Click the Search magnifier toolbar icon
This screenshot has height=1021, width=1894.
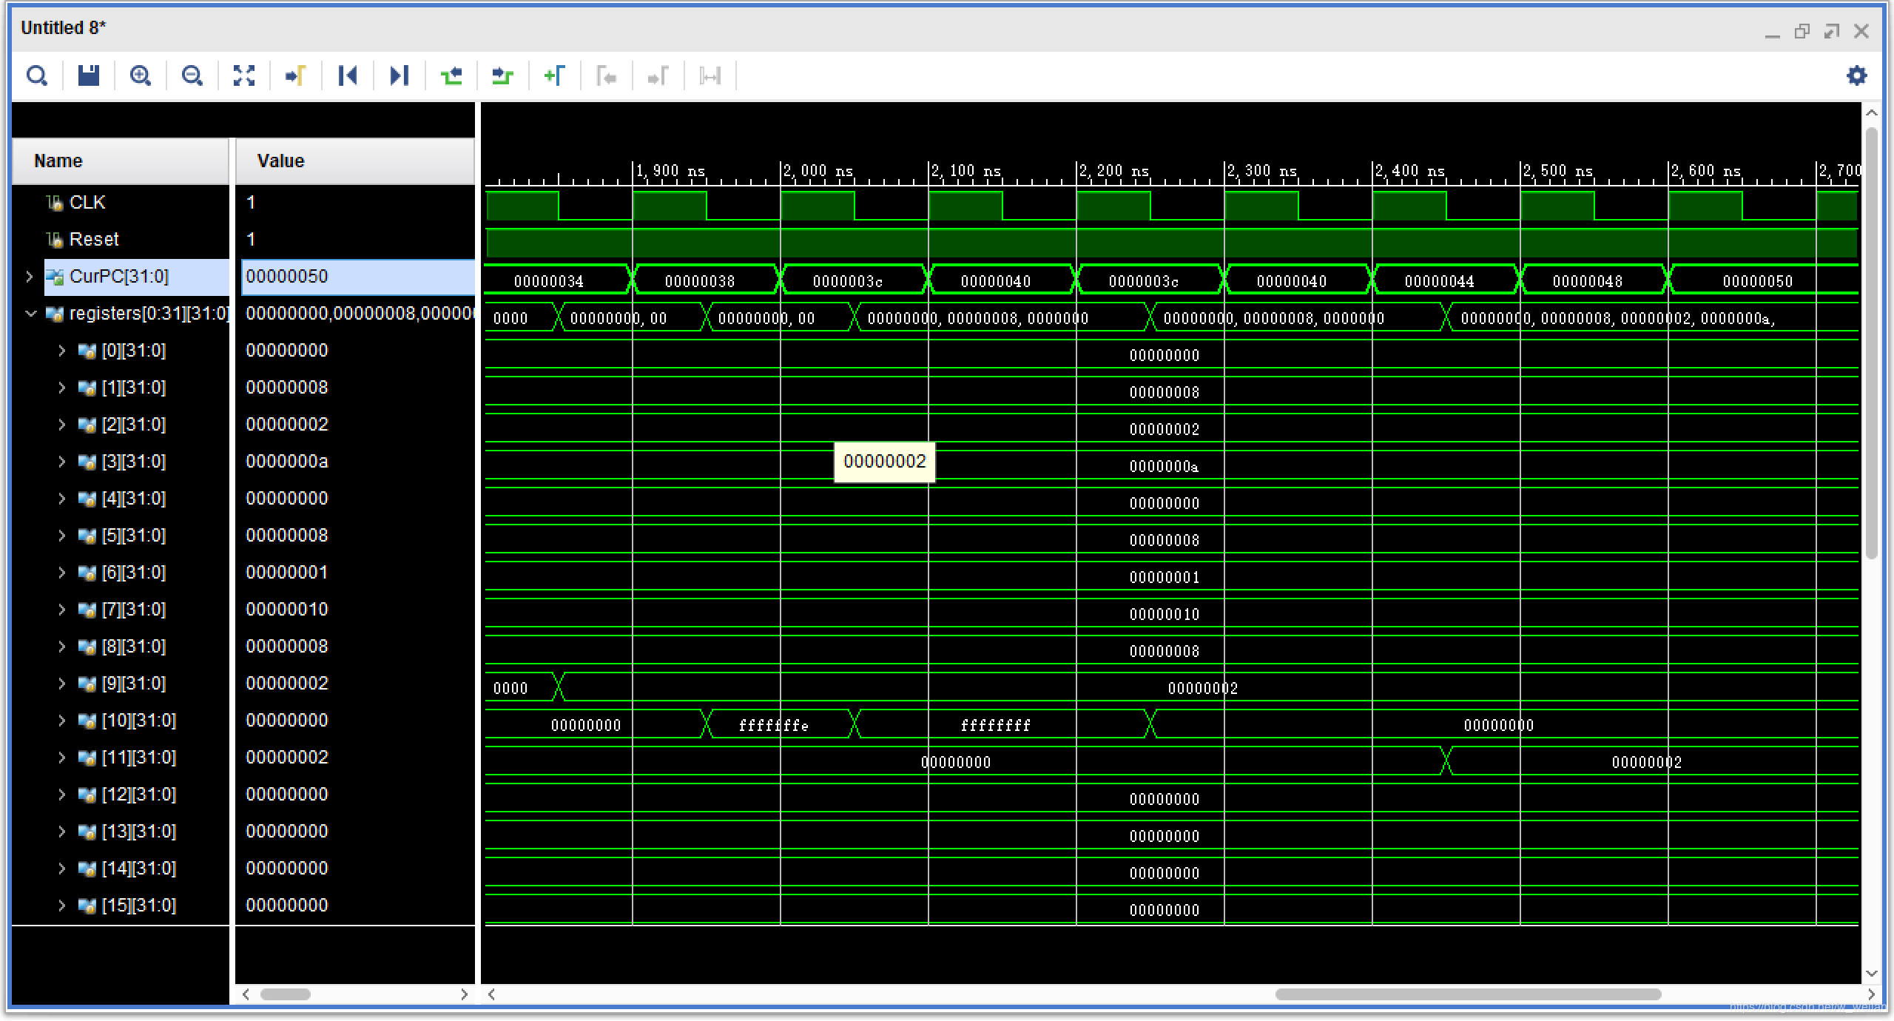(x=36, y=75)
